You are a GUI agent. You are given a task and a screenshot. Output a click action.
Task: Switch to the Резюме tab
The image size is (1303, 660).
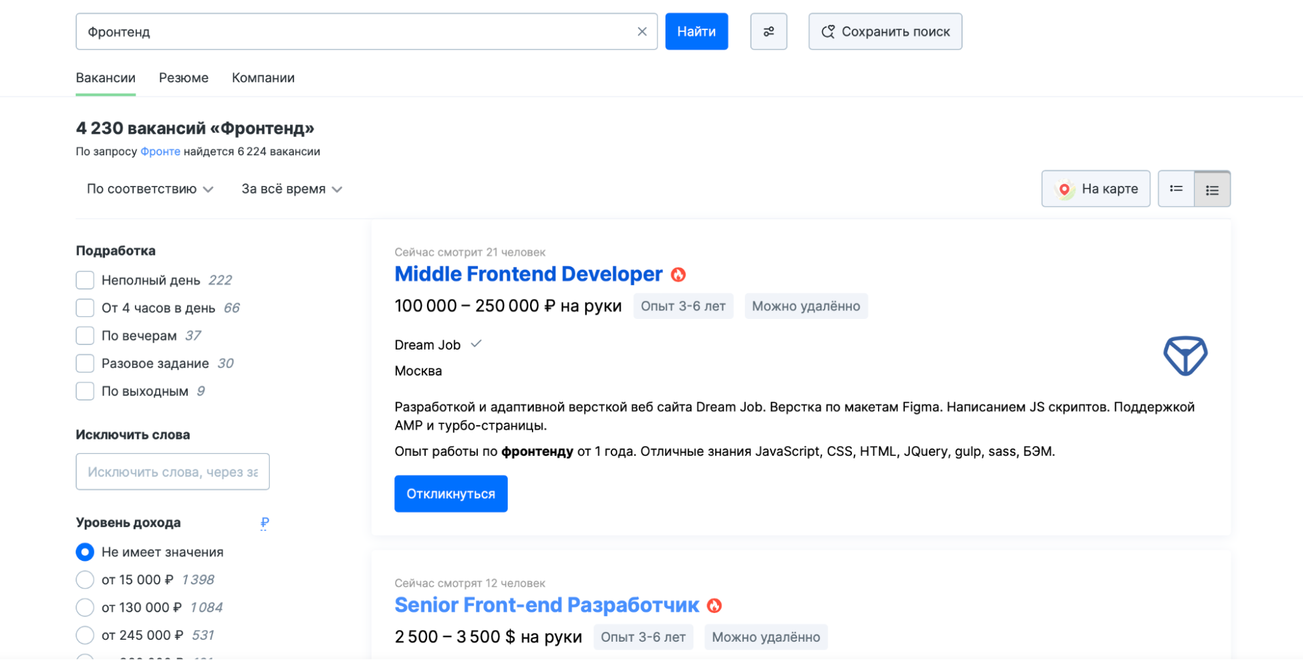[184, 78]
